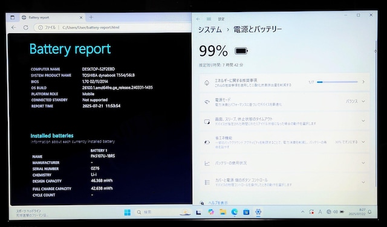
Task: Open the 30% でオンにする dropdown
Action: [350, 142]
